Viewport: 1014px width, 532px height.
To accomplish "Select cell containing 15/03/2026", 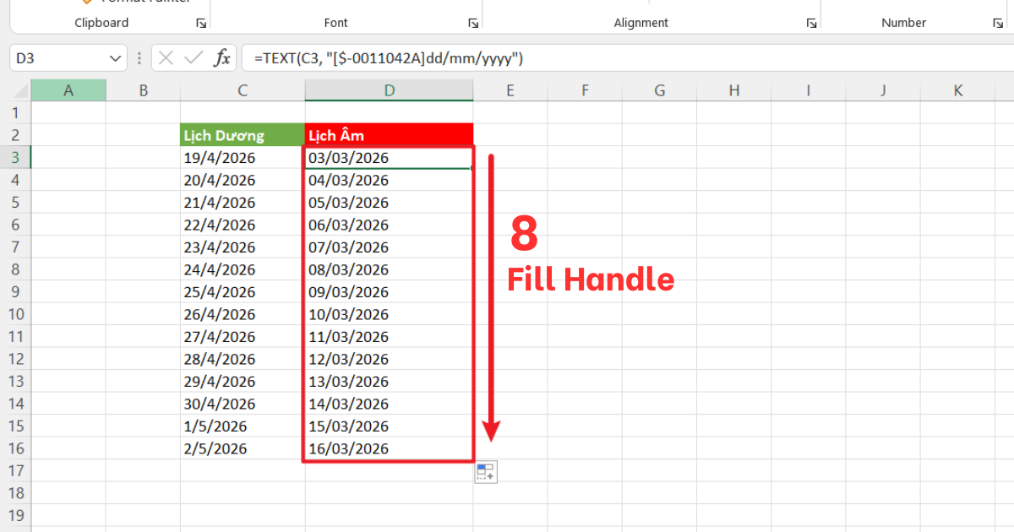I will (x=389, y=426).
